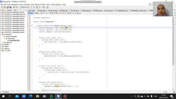Image resolution: width=176 pixels, height=99 pixels.
Task: Expand the Libraries node
Action: tap(3, 43)
